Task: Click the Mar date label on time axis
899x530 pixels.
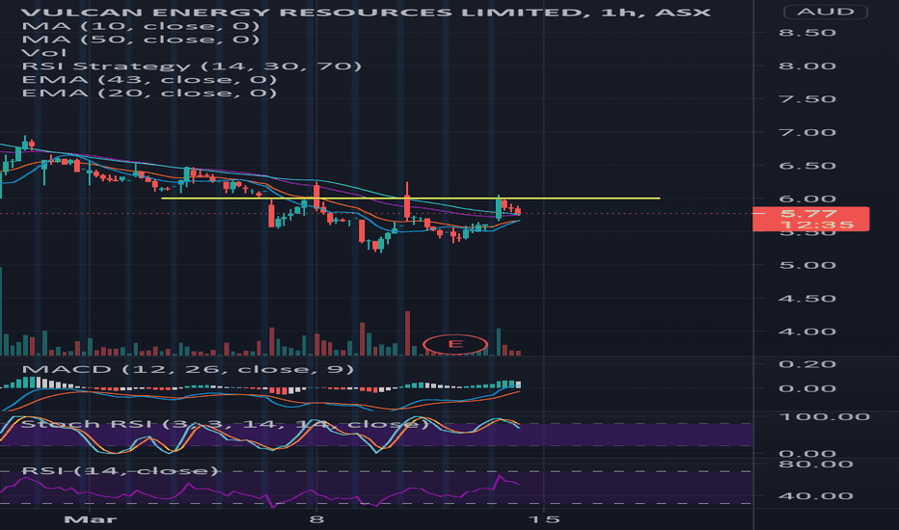Action: pyautogui.click(x=90, y=519)
